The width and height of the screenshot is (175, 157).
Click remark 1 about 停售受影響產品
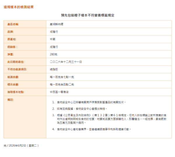91,102
